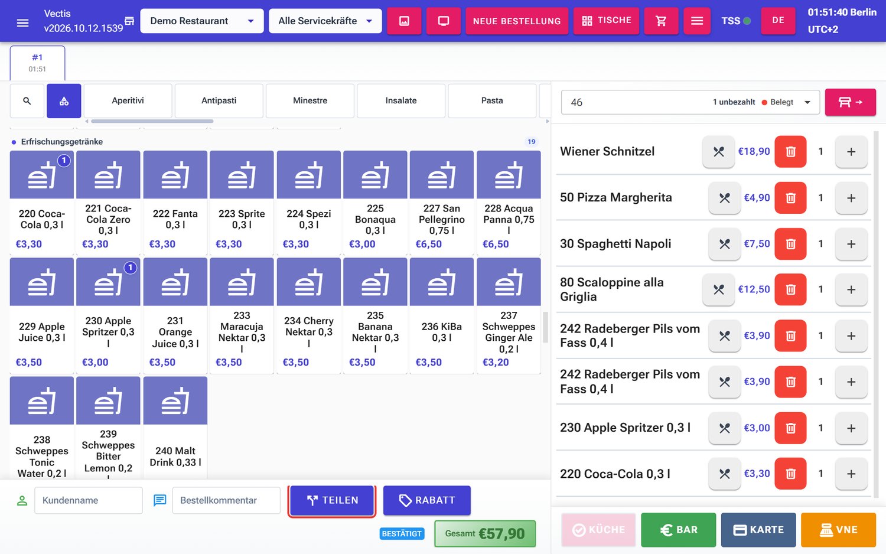The image size is (886, 554).
Task: Delete Wiener Schnitzel with trash icon
Action: pos(790,152)
